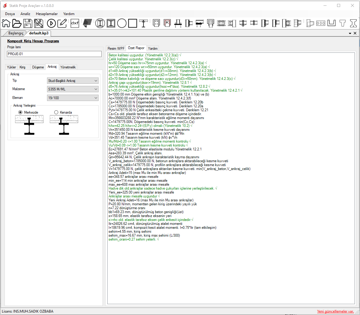This screenshot has width=360, height=315.
Task: Open the Yardım tab beside Özet Rapor
Action: pyautogui.click(x=153, y=49)
